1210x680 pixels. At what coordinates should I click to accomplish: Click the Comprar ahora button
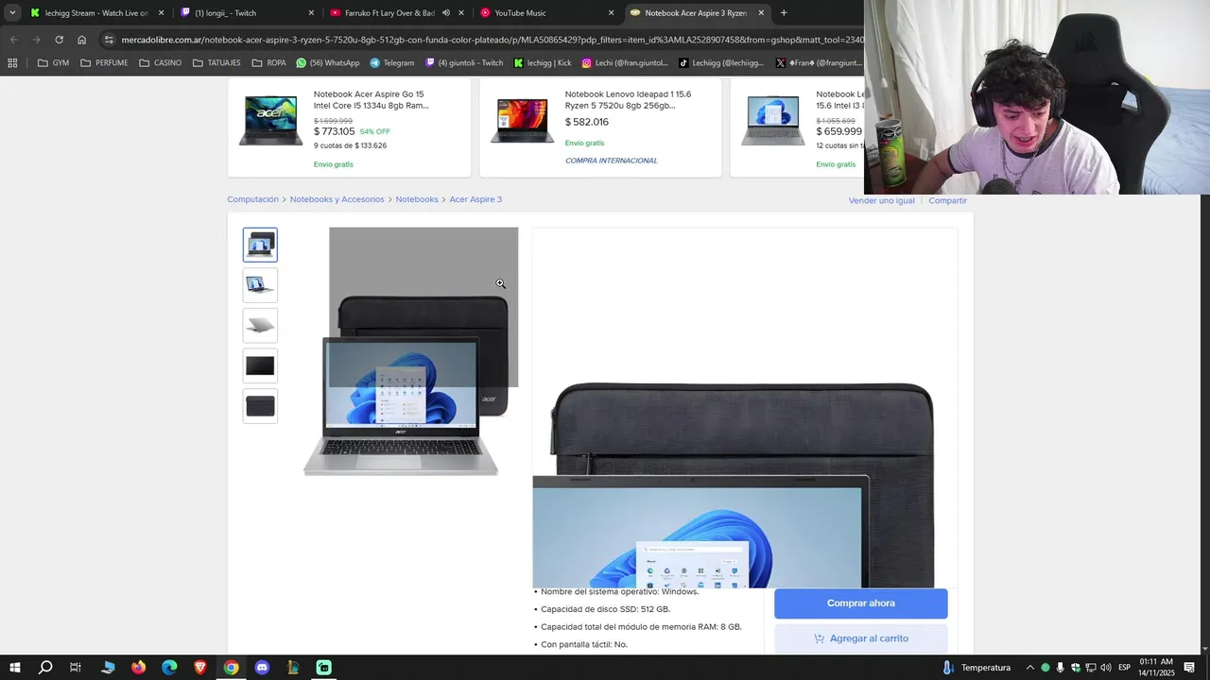[x=860, y=603]
